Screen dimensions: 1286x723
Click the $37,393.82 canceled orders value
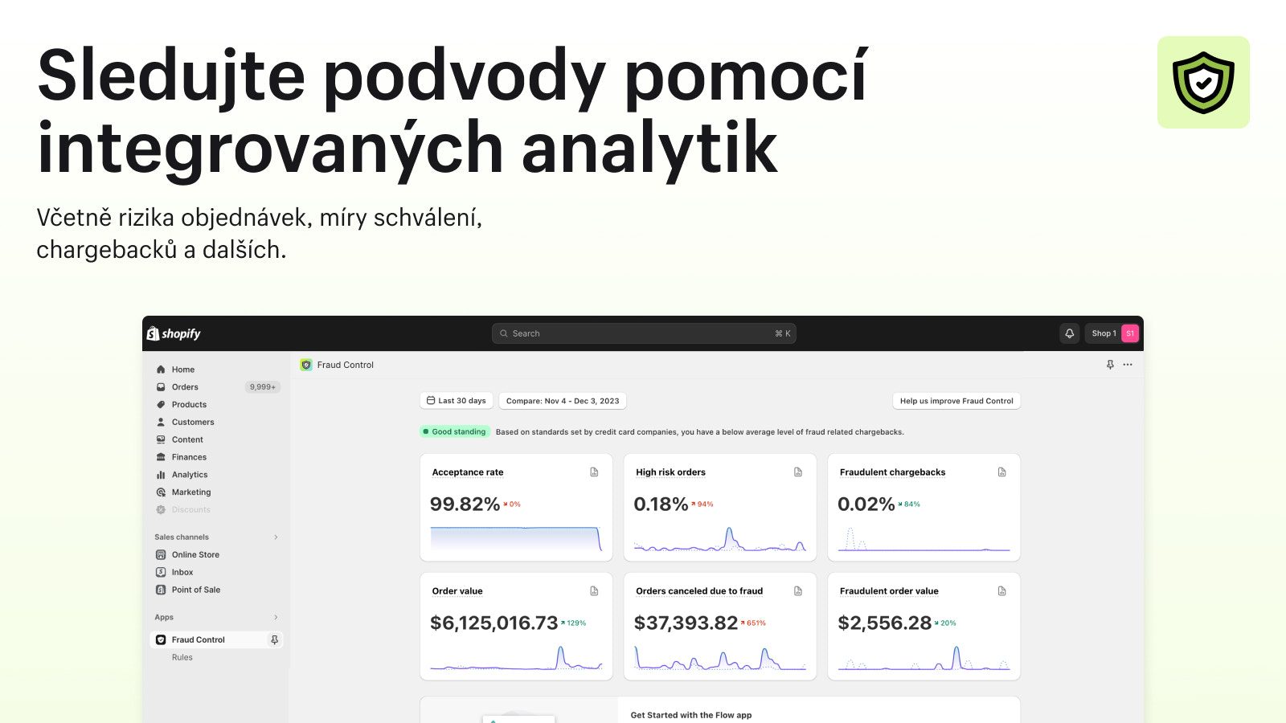[686, 623]
